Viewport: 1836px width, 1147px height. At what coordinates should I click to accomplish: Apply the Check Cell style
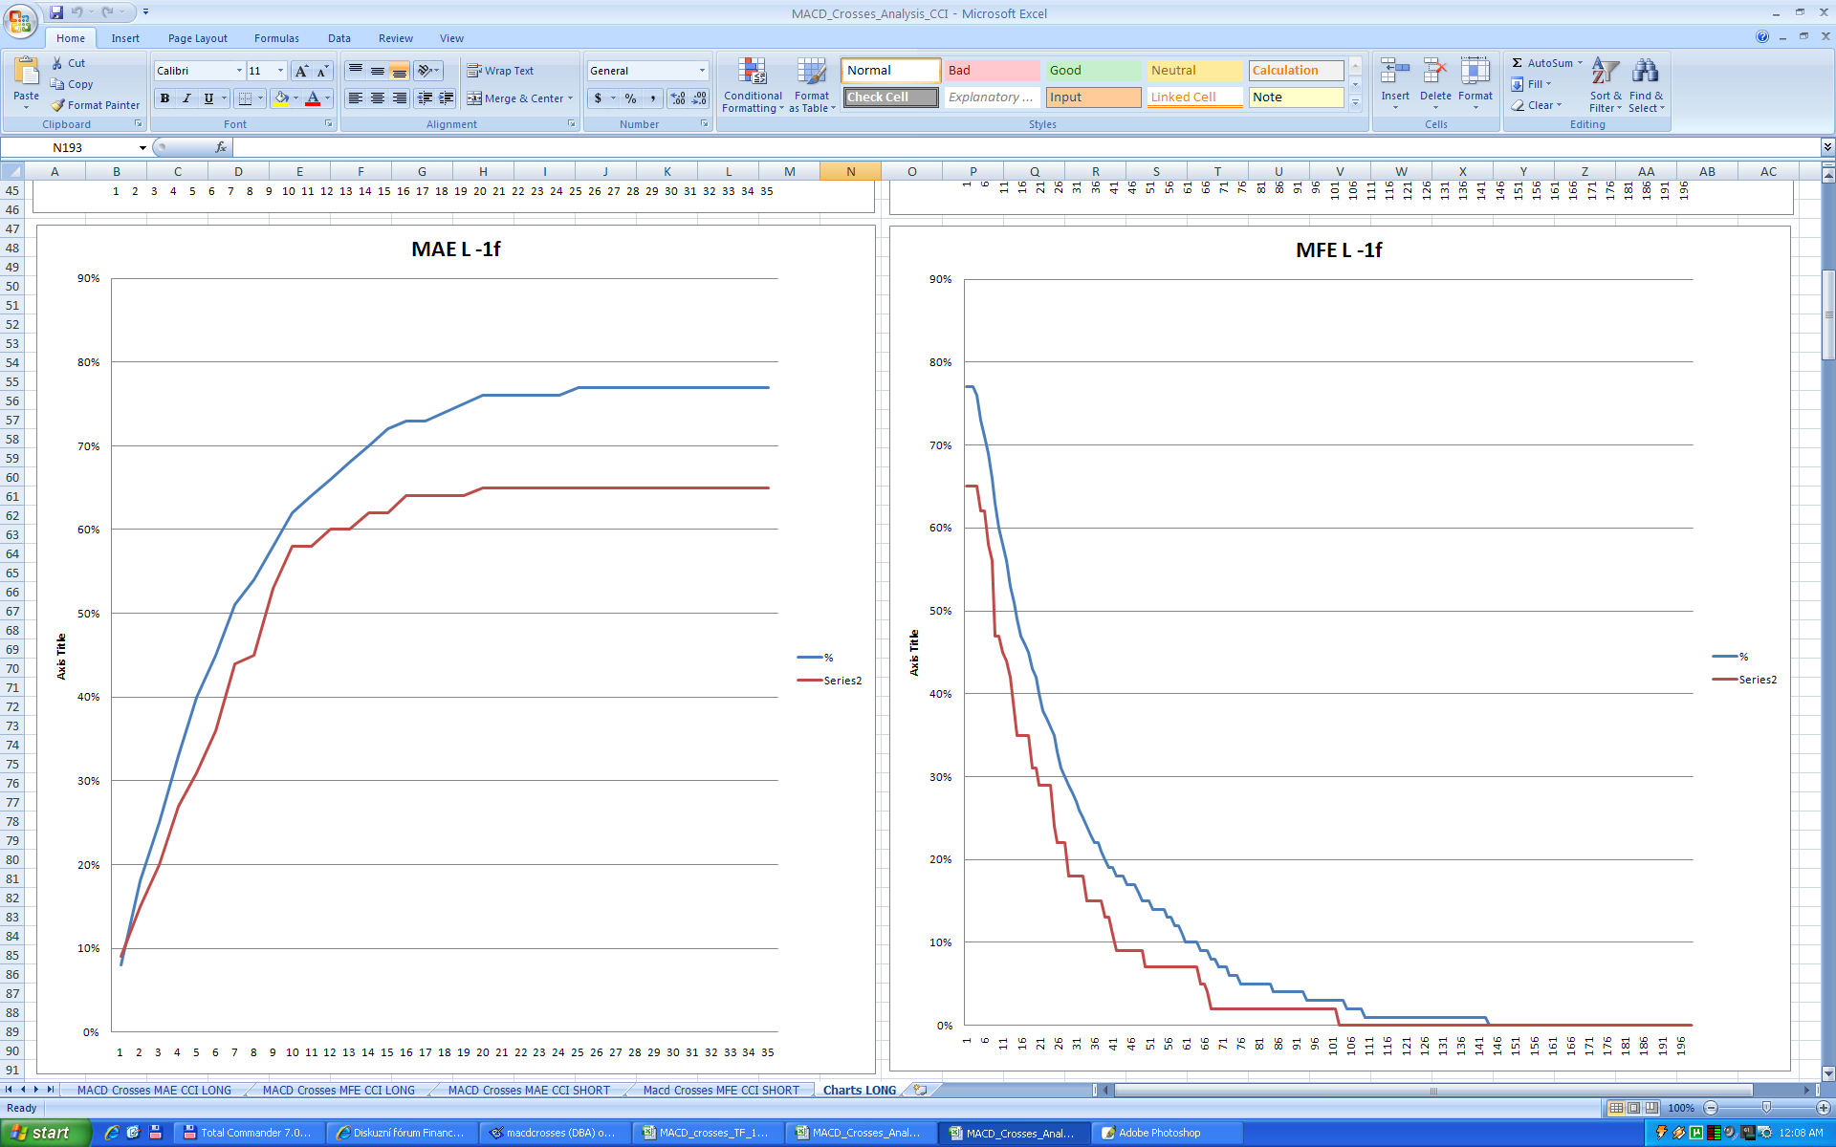click(890, 97)
